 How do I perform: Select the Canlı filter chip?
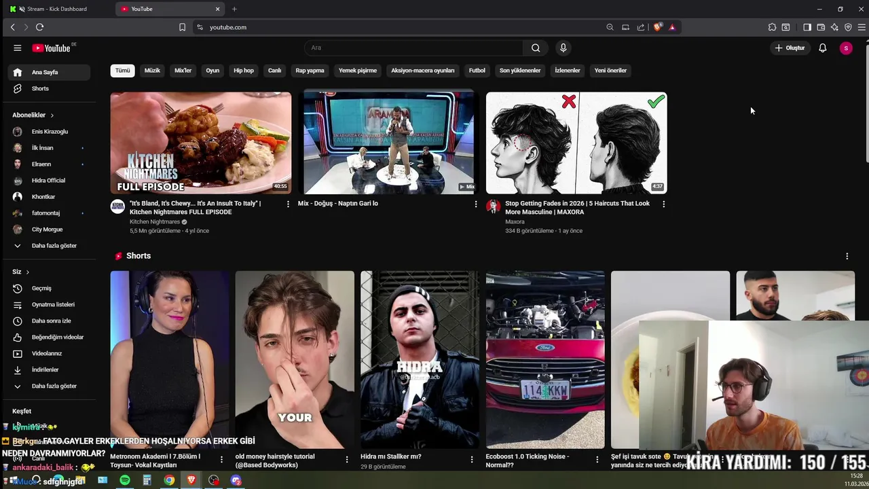(x=274, y=71)
